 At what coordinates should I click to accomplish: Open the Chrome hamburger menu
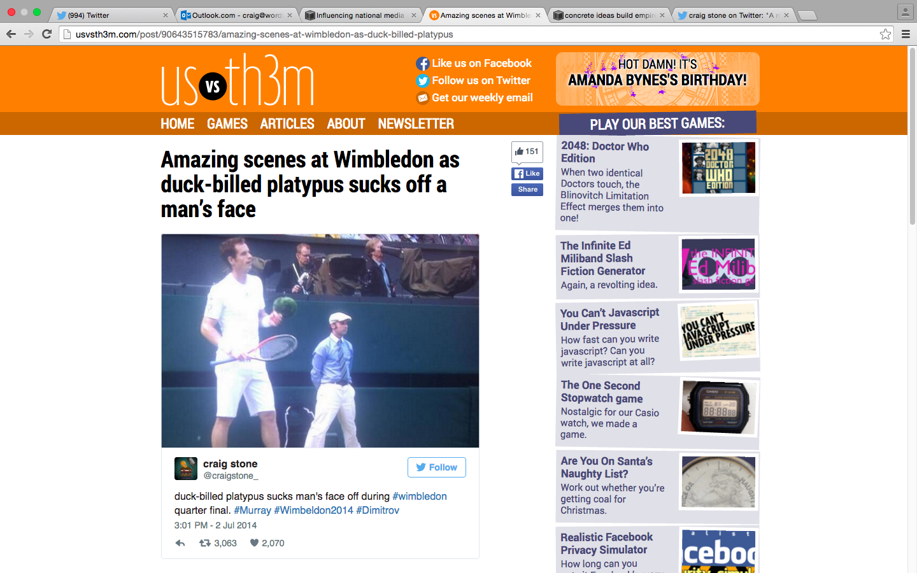(x=906, y=34)
